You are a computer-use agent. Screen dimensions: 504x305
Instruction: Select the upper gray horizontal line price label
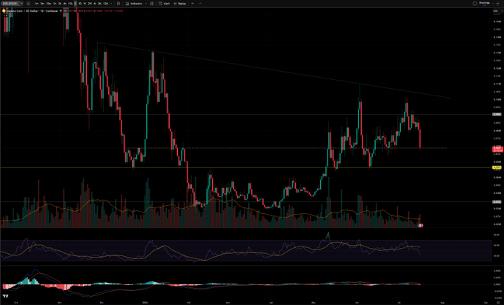point(497,115)
